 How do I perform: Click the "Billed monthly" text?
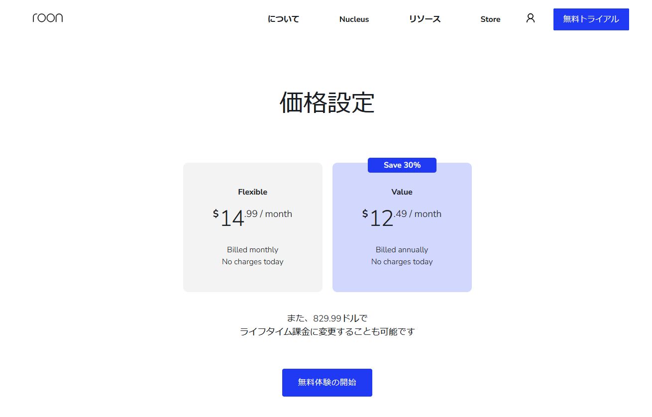tap(253, 250)
